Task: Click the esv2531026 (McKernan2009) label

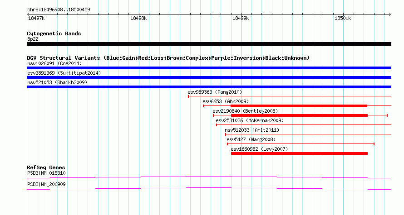Action: [x=250, y=120]
